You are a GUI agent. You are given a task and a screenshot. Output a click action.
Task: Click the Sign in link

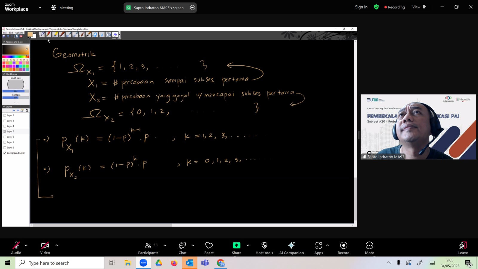coord(361,7)
